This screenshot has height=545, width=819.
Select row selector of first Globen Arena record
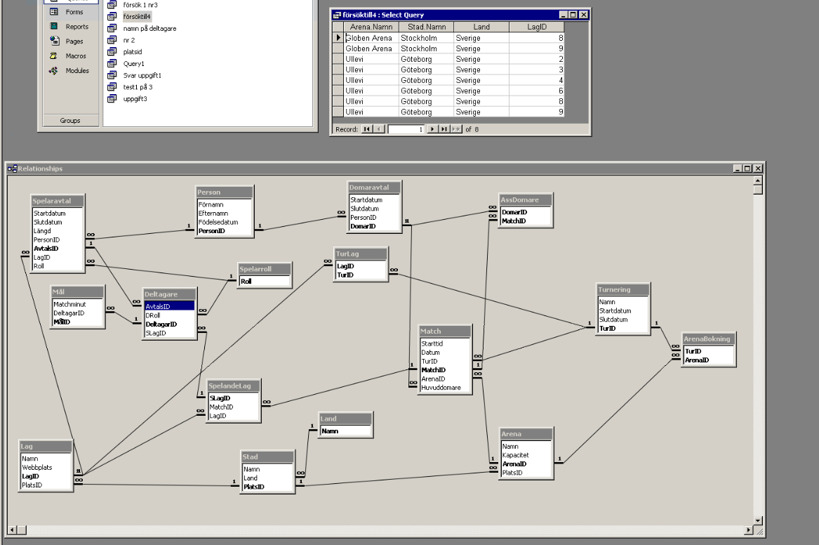tap(338, 38)
